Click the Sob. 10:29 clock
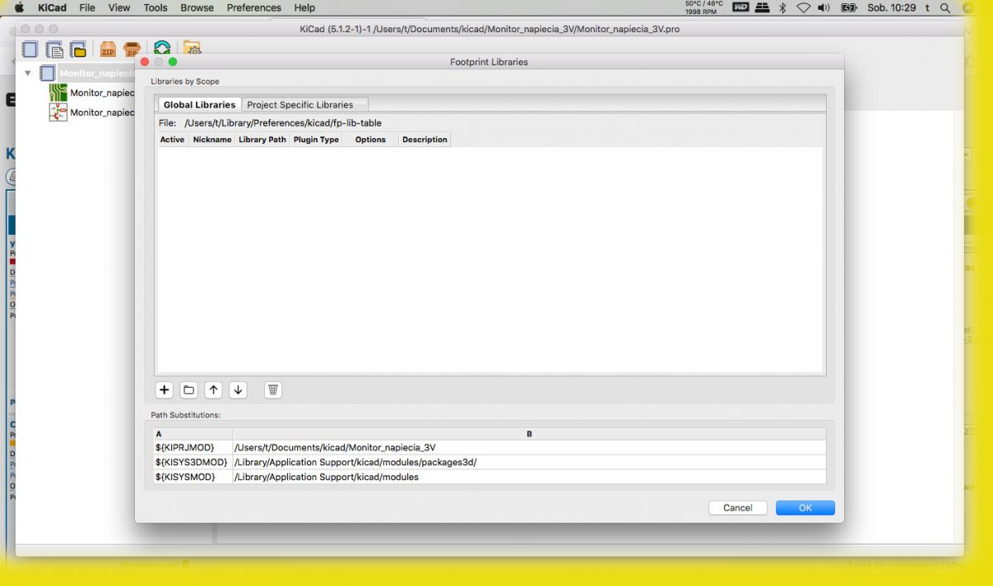Viewport: 993px width, 586px height. [891, 7]
